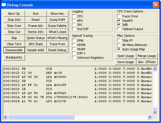Check Unknown Registers tracing

tap(74, 58)
